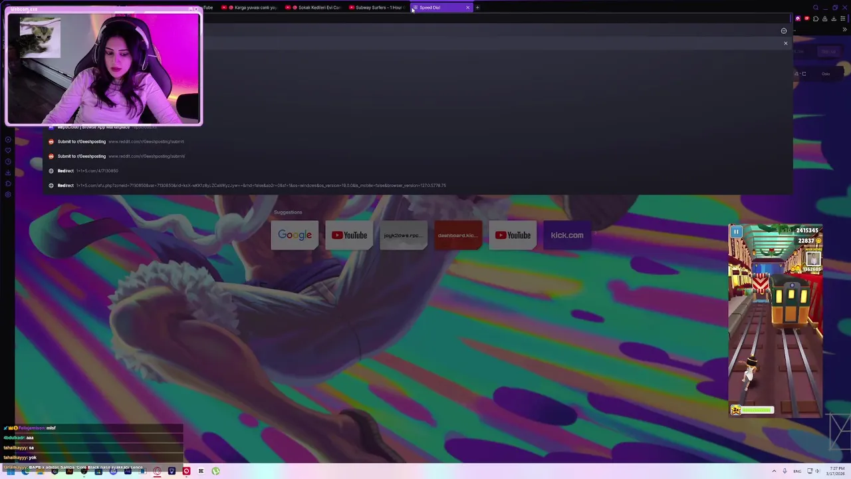Open the clock and date in tray

coord(834,471)
